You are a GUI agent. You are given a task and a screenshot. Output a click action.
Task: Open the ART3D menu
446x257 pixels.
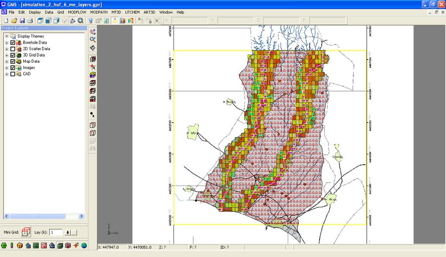(x=150, y=12)
